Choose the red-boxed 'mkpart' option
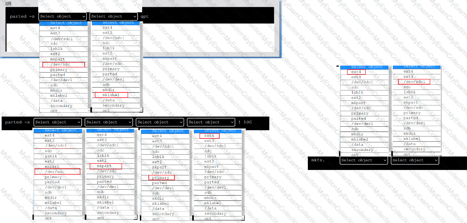 106,166
